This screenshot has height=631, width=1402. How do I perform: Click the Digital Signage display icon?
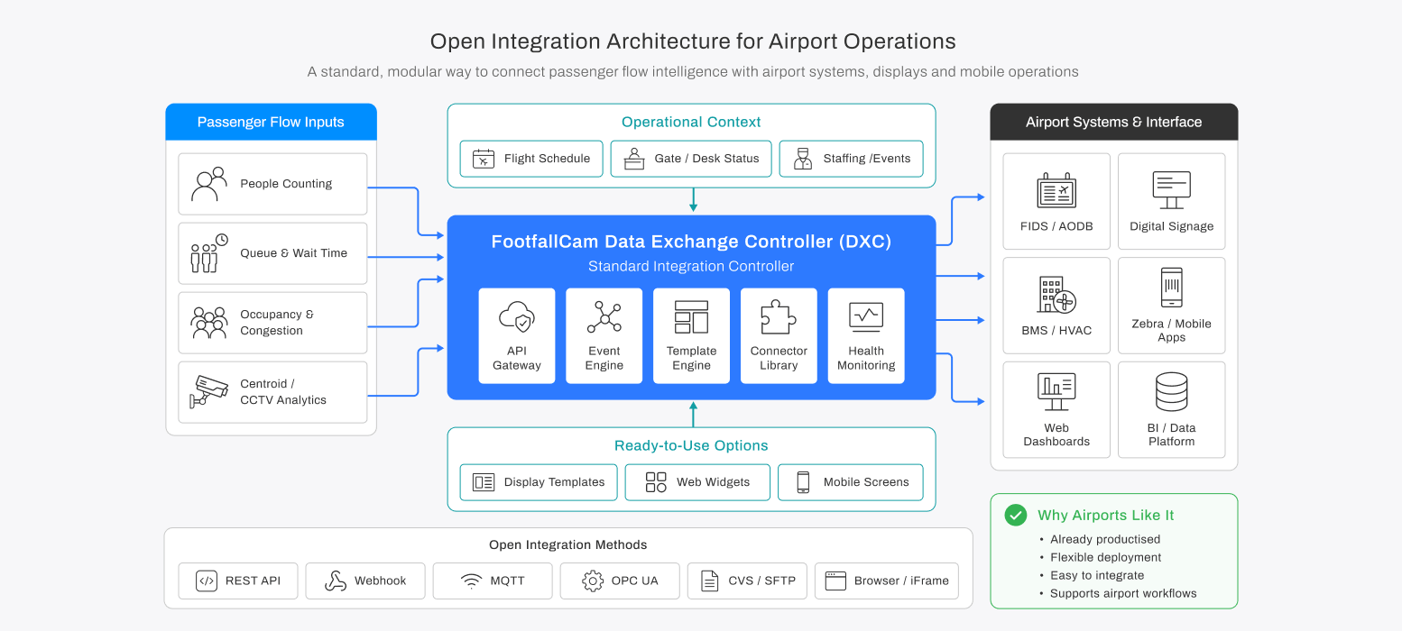[x=1172, y=190]
